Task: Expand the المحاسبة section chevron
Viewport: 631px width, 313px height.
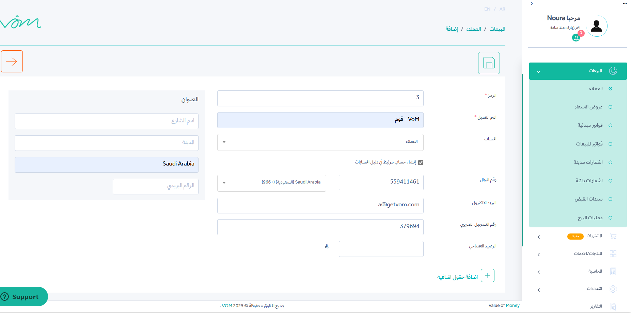Action: tap(539, 272)
